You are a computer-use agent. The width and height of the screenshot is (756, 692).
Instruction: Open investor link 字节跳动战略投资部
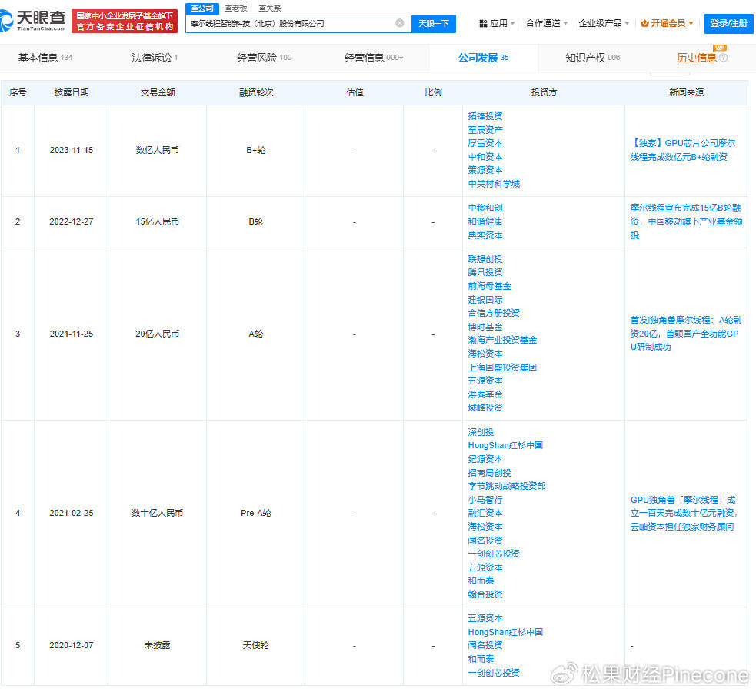506,486
